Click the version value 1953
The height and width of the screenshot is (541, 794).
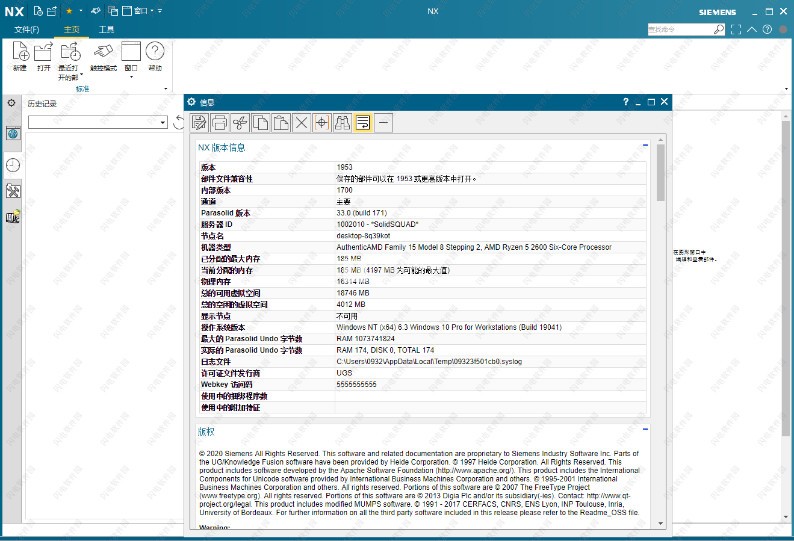click(344, 167)
